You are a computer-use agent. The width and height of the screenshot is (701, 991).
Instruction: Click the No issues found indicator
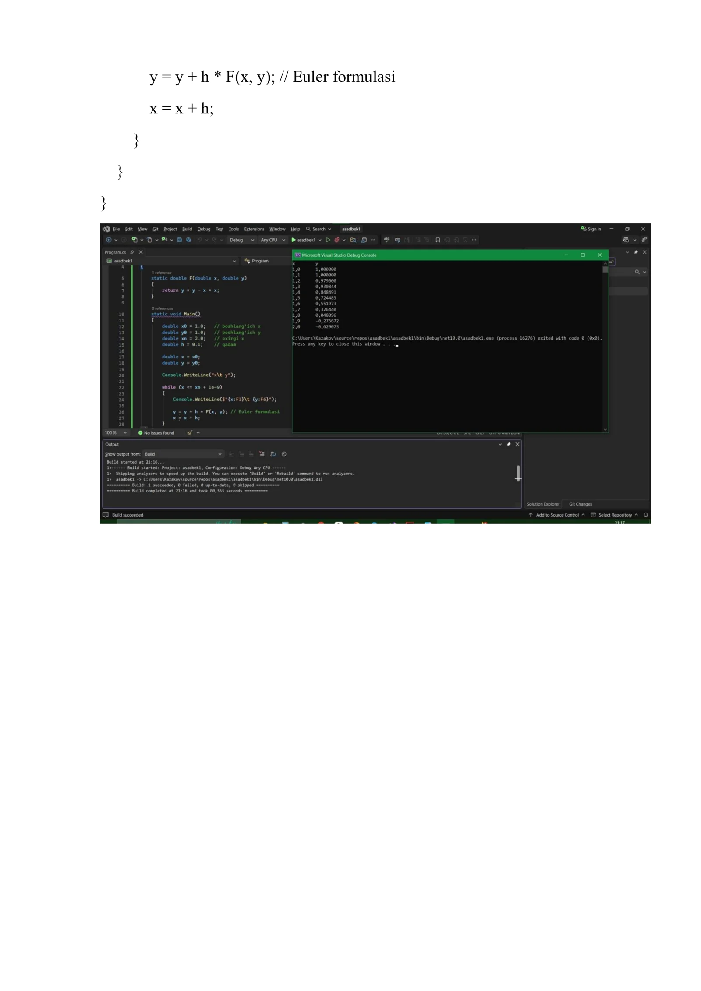pyautogui.click(x=156, y=433)
